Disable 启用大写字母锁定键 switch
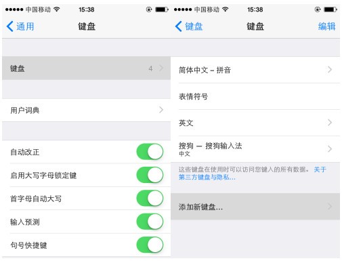Screen dimensions: 342x263 tap(150, 175)
